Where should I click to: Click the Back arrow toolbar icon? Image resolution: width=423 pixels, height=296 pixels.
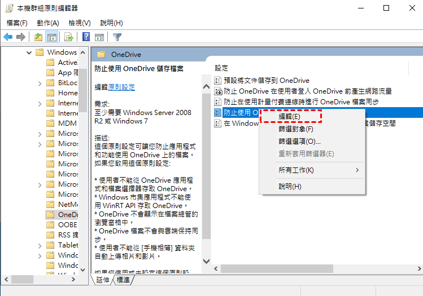[x=8, y=37]
